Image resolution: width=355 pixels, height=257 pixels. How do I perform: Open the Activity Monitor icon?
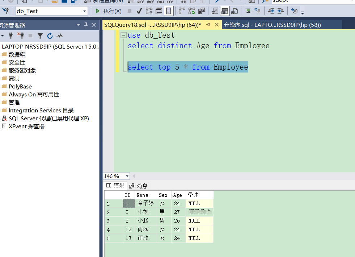tap(60, 36)
